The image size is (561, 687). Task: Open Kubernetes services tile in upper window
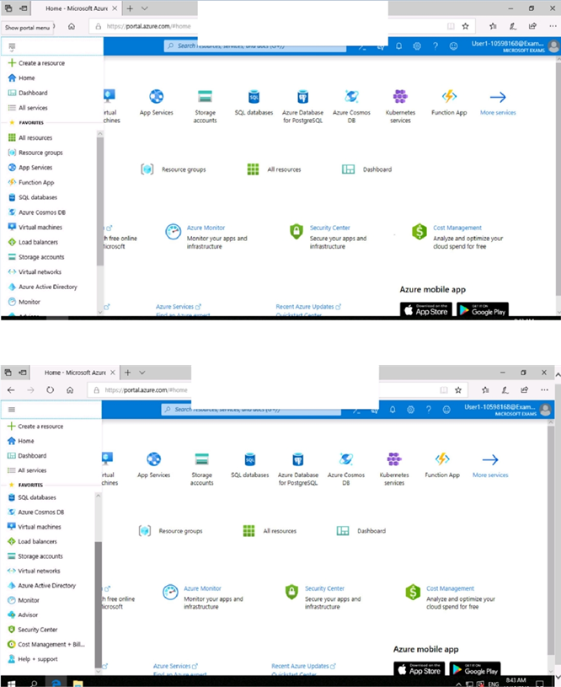(400, 106)
